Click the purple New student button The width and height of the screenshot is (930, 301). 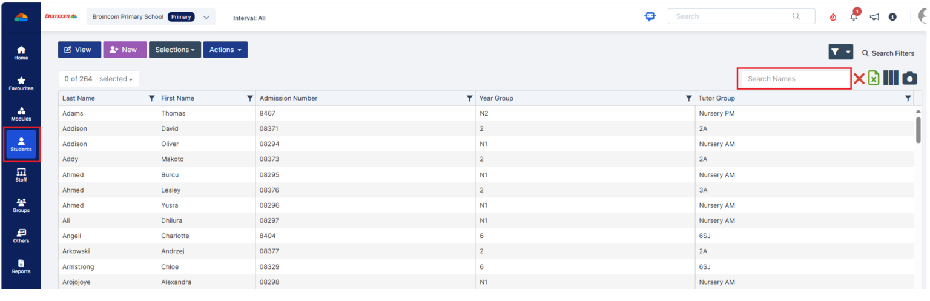[x=125, y=50]
